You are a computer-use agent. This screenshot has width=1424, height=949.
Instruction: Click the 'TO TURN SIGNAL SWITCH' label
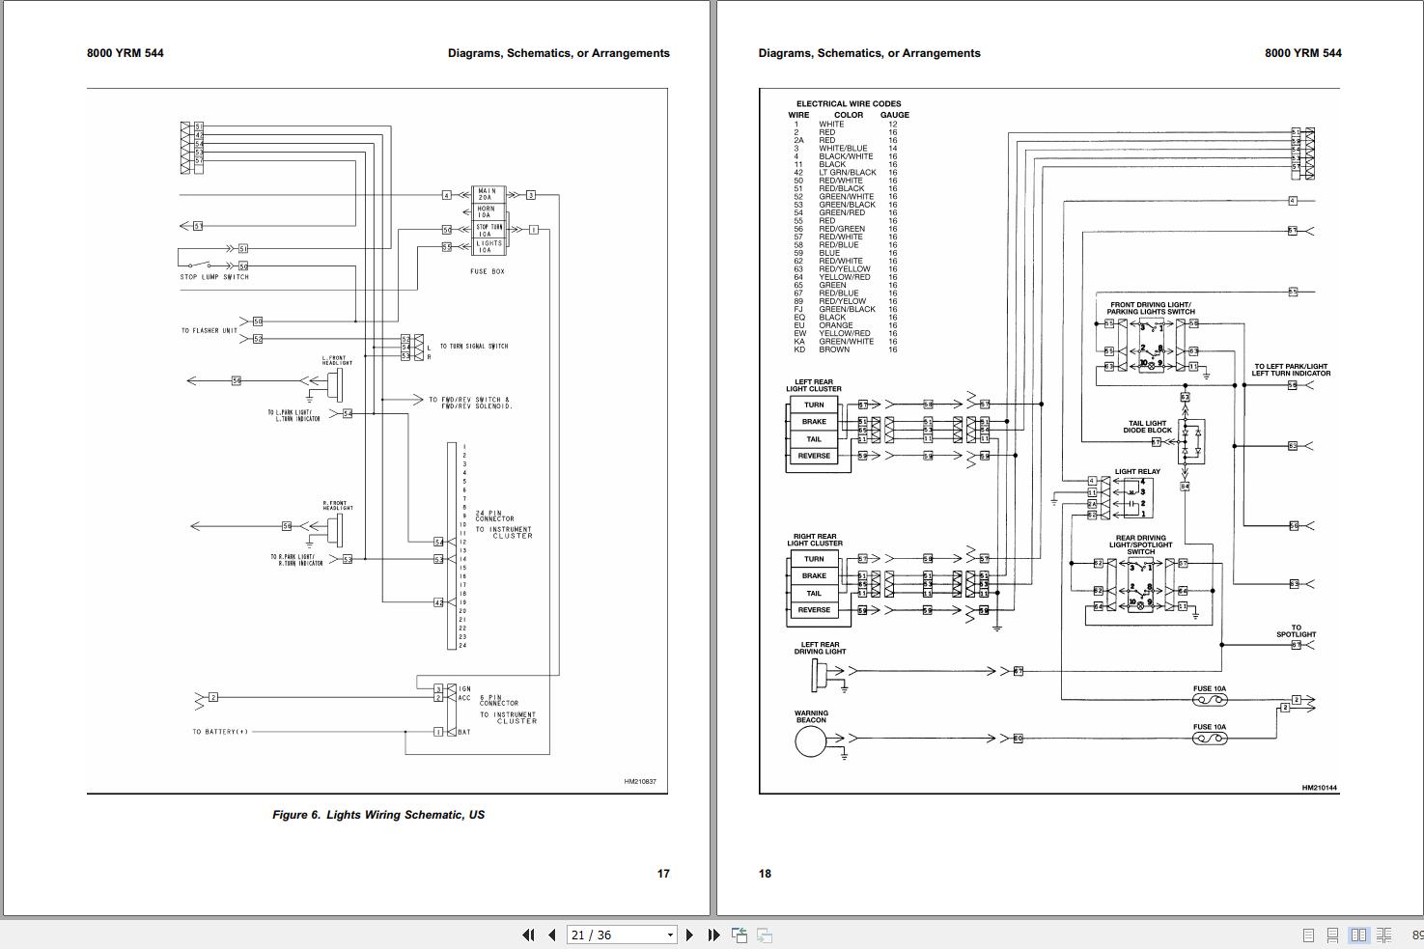(x=474, y=346)
